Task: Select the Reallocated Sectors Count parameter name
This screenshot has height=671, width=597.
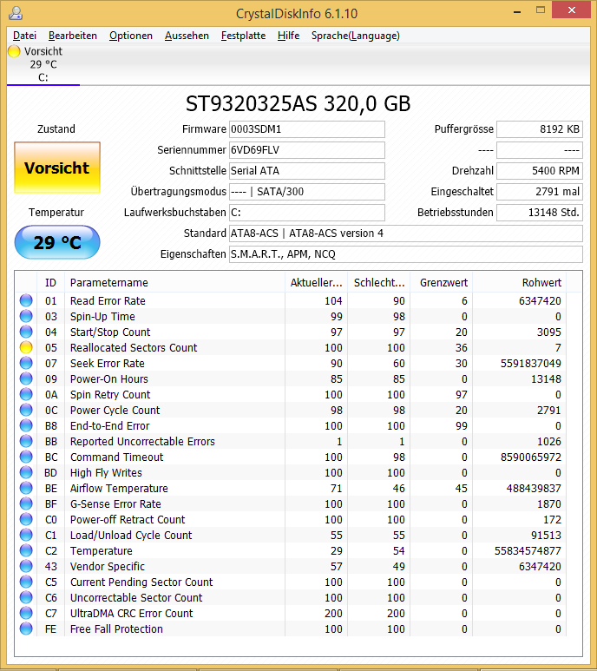Action: [x=134, y=347]
